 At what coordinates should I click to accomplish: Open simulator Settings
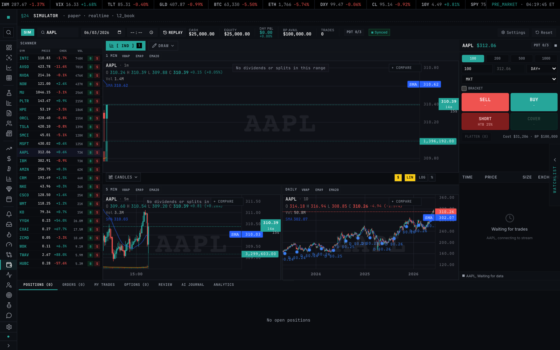[x=513, y=33]
